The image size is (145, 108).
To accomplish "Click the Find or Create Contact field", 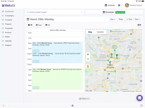I will tap(55, 12).
